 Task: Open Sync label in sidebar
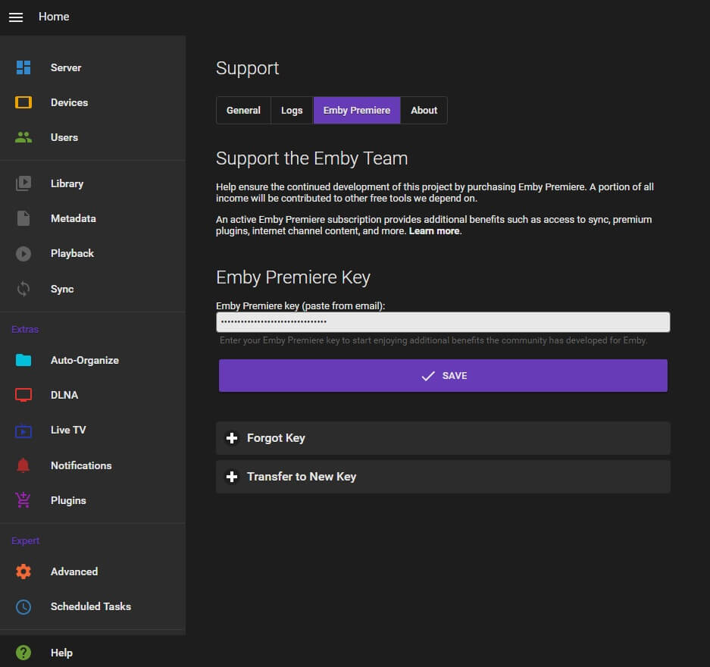click(62, 289)
